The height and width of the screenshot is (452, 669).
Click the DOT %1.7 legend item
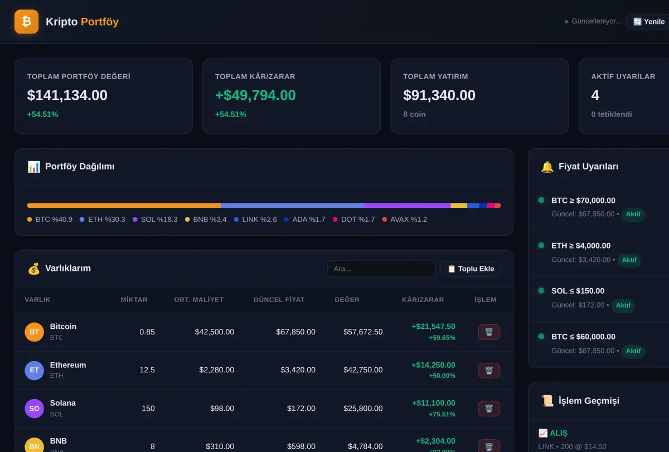pyautogui.click(x=354, y=220)
